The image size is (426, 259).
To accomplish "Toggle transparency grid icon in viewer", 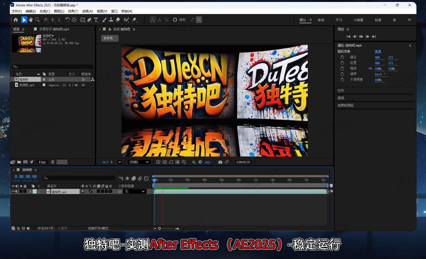I will click(x=164, y=162).
